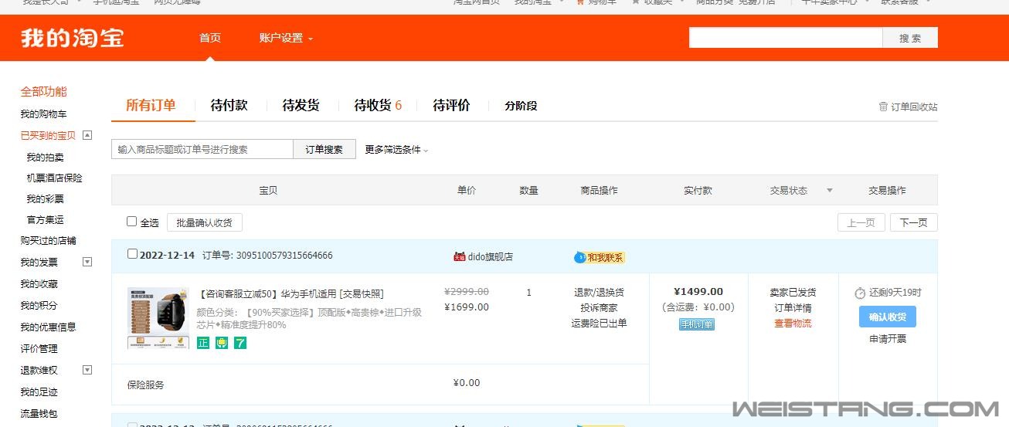Open 我的拍卖 in the sidebar
Image resolution: width=1009 pixels, height=427 pixels.
pyautogui.click(x=46, y=158)
